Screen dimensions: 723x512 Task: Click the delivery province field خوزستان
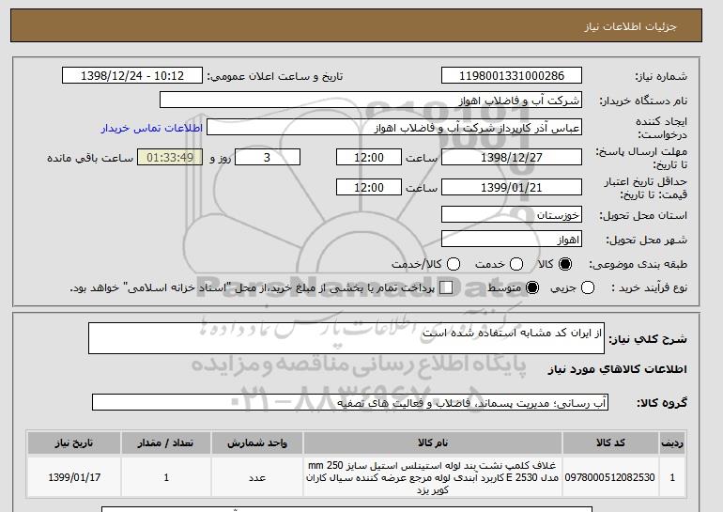(x=512, y=214)
